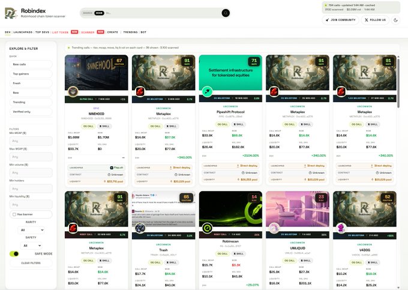Open the Top Devs nav item
408x290 pixels.
42,32
